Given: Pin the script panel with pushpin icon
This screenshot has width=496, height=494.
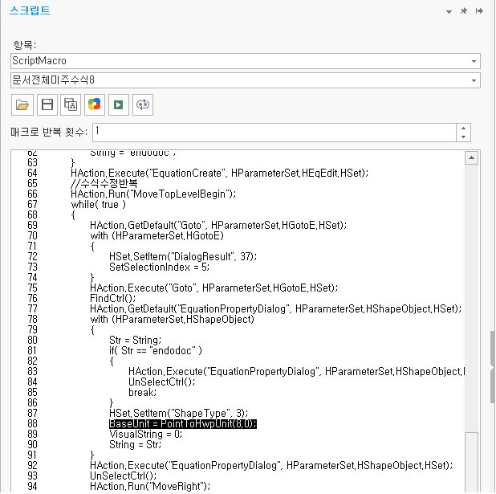Looking at the screenshot, I should (x=464, y=11).
